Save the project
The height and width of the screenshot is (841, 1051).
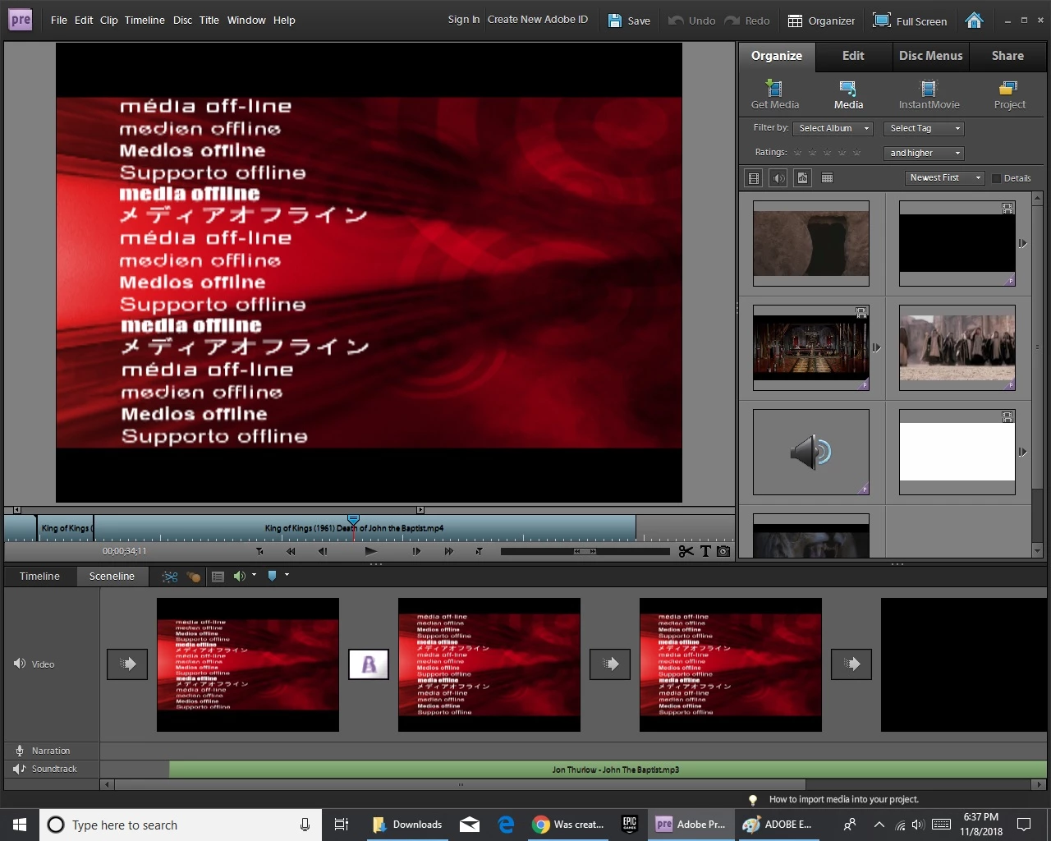pyautogui.click(x=629, y=21)
